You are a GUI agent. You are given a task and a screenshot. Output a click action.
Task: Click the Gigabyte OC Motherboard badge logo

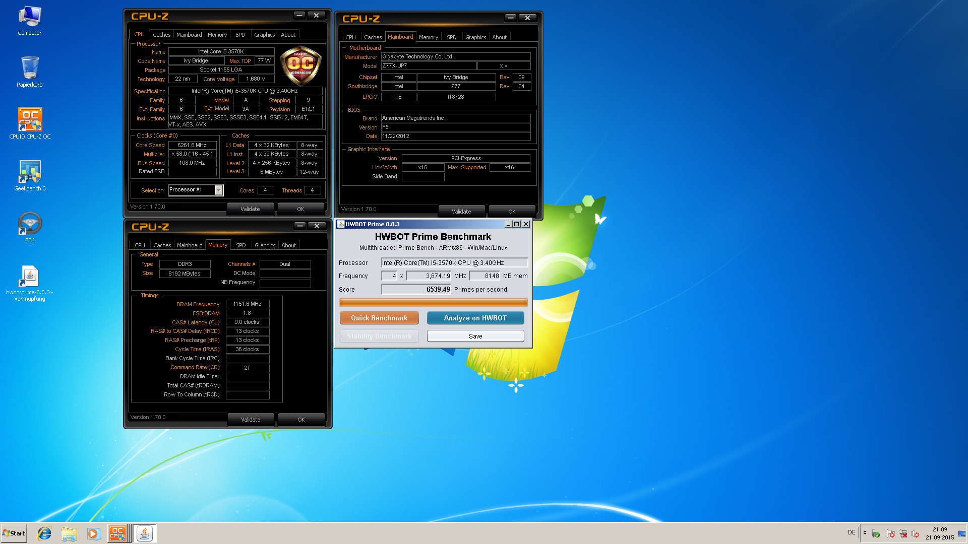coord(300,65)
